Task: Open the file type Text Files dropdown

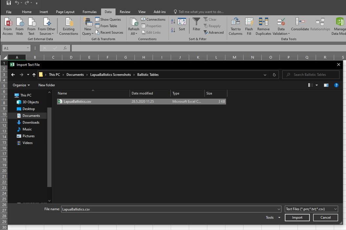Action: (311, 209)
